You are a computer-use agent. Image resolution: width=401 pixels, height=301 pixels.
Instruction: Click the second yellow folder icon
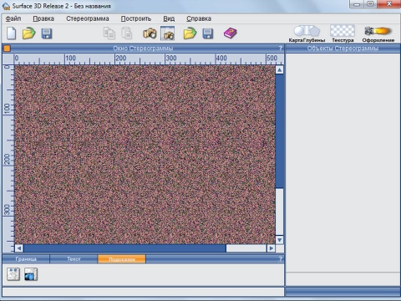(190, 33)
